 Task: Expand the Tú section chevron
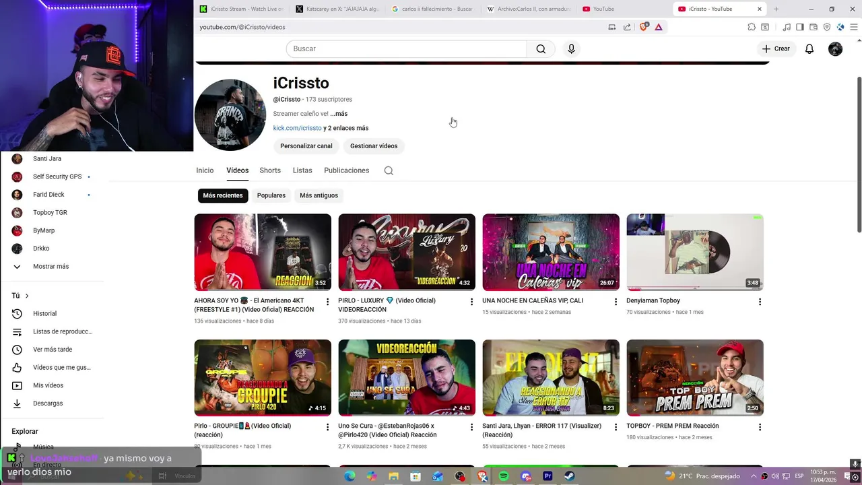point(27,296)
